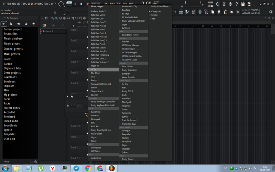Select the zoom magnifier tool in Playlist
Viewport: 275px width, 172px height.
80,18
